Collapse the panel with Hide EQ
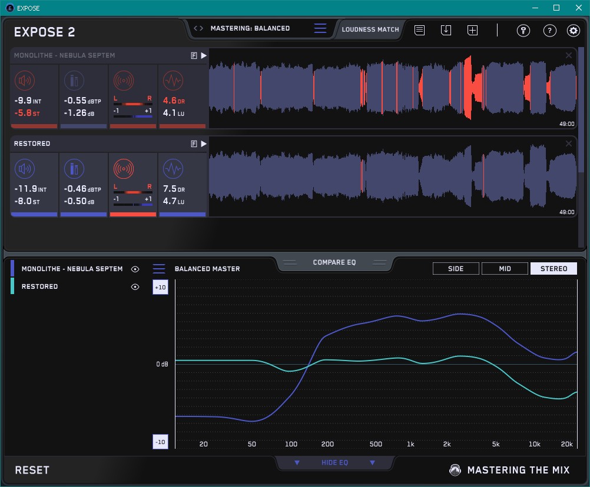The height and width of the screenshot is (487, 590). (x=334, y=462)
